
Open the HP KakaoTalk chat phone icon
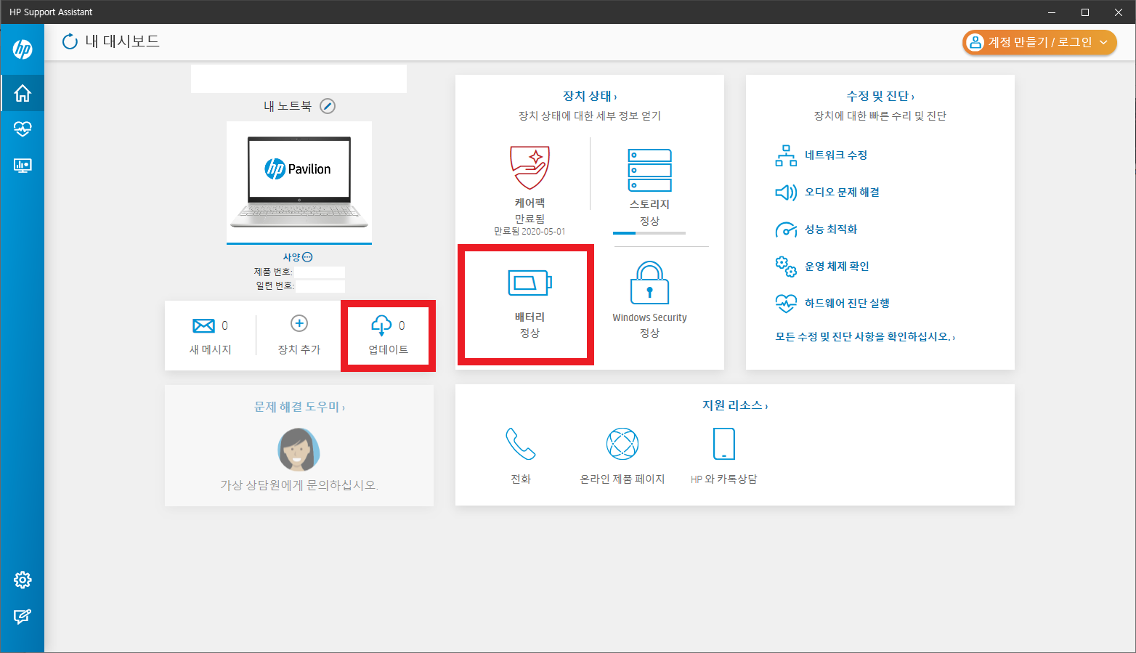click(724, 444)
